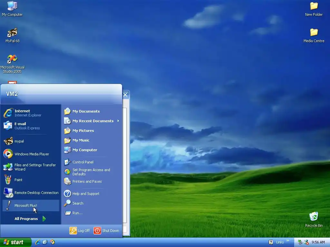
Task: Click Media Player quick launch icon
Action: (53, 242)
